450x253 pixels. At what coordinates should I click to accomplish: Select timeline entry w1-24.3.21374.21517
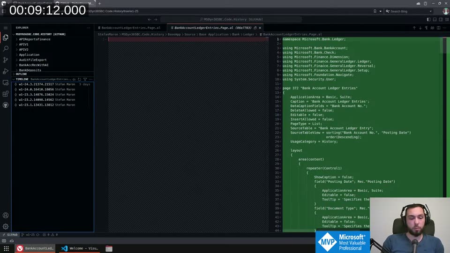tap(52, 84)
